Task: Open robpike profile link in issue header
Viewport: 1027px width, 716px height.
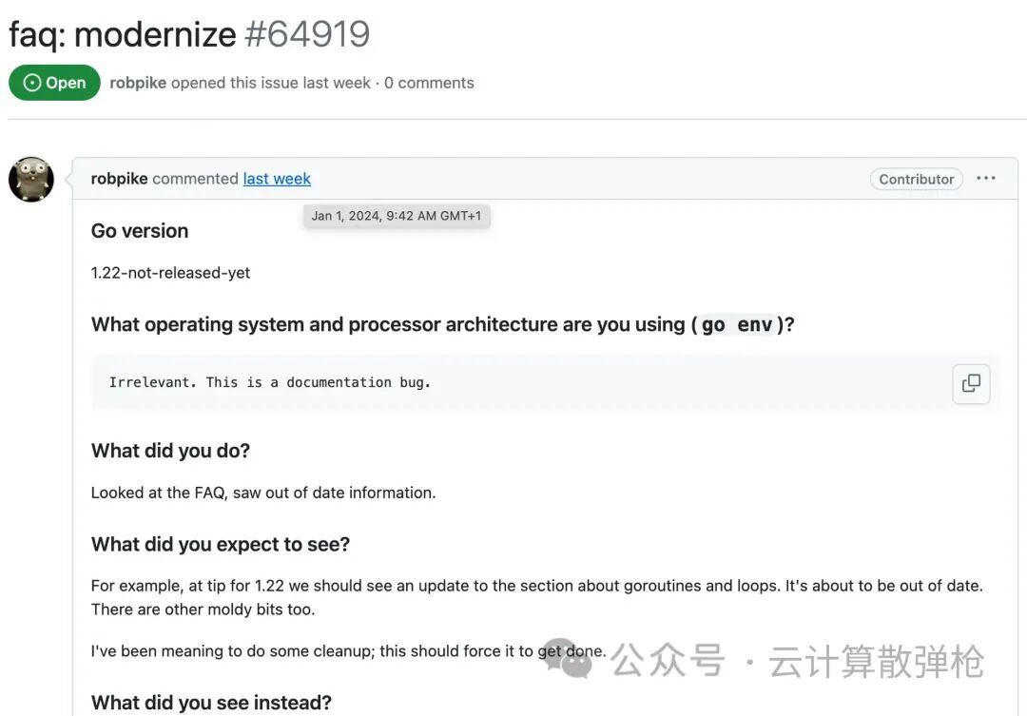Action: [x=138, y=83]
